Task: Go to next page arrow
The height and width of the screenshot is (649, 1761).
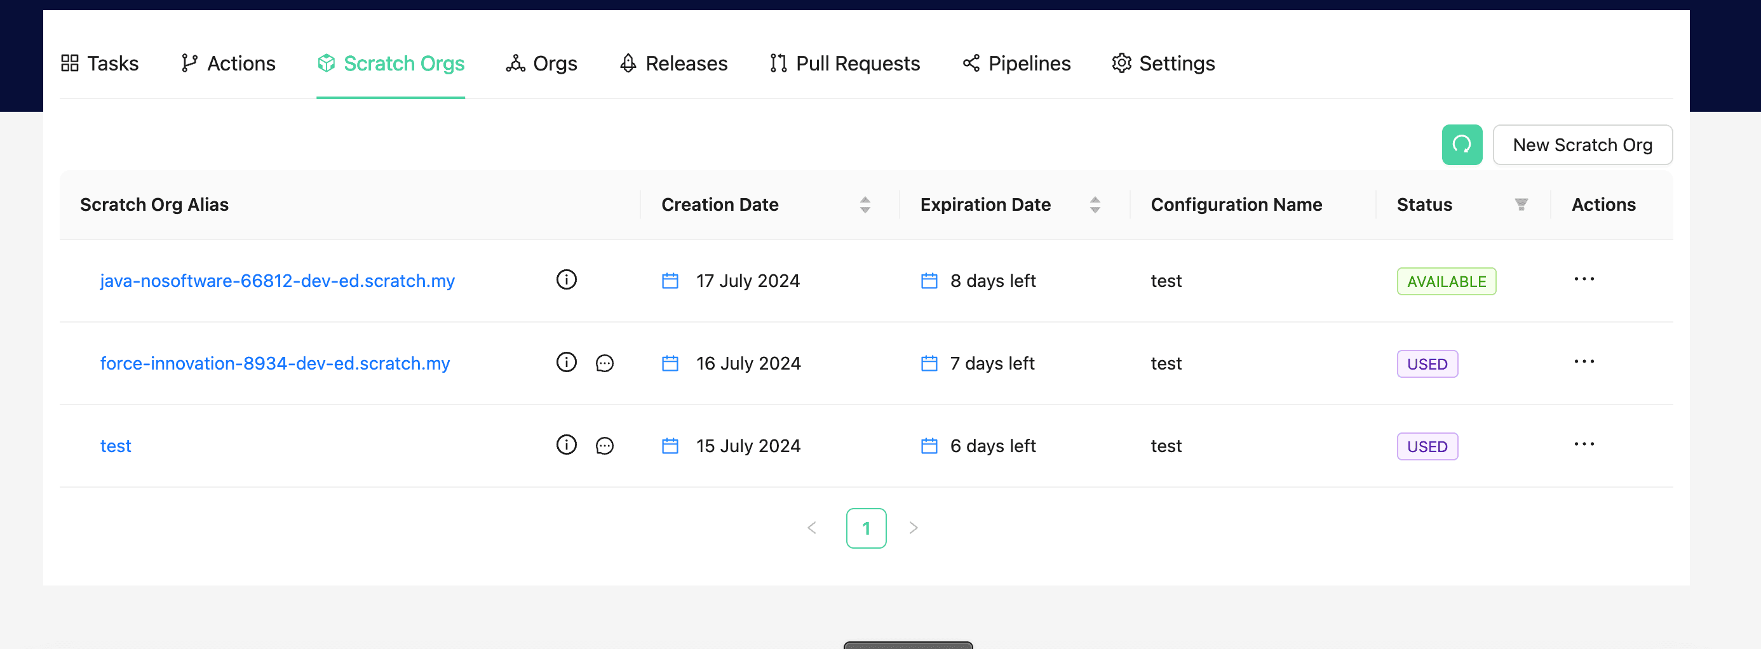Action: [913, 528]
